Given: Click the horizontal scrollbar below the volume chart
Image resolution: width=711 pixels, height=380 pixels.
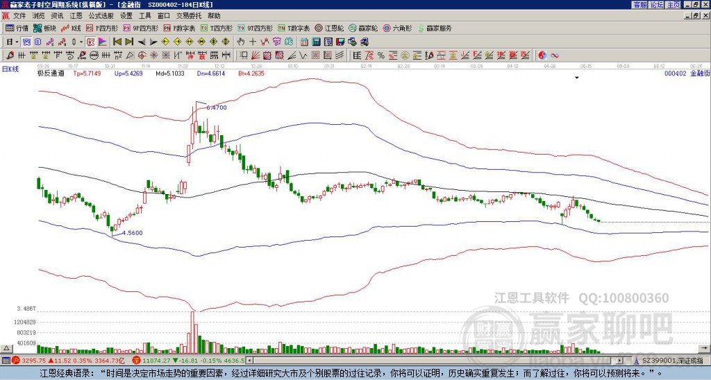Looking at the screenshot, I should point(437,361).
